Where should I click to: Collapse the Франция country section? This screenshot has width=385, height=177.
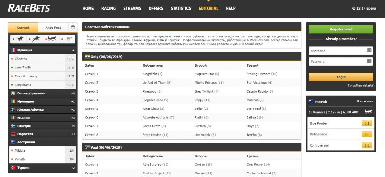pos(43,50)
